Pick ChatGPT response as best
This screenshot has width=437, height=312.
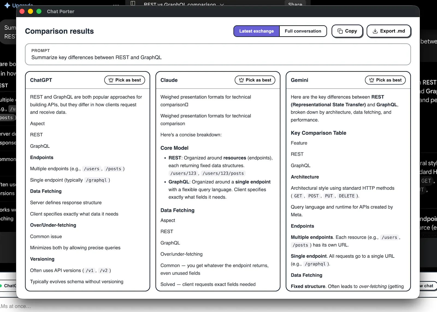click(125, 80)
